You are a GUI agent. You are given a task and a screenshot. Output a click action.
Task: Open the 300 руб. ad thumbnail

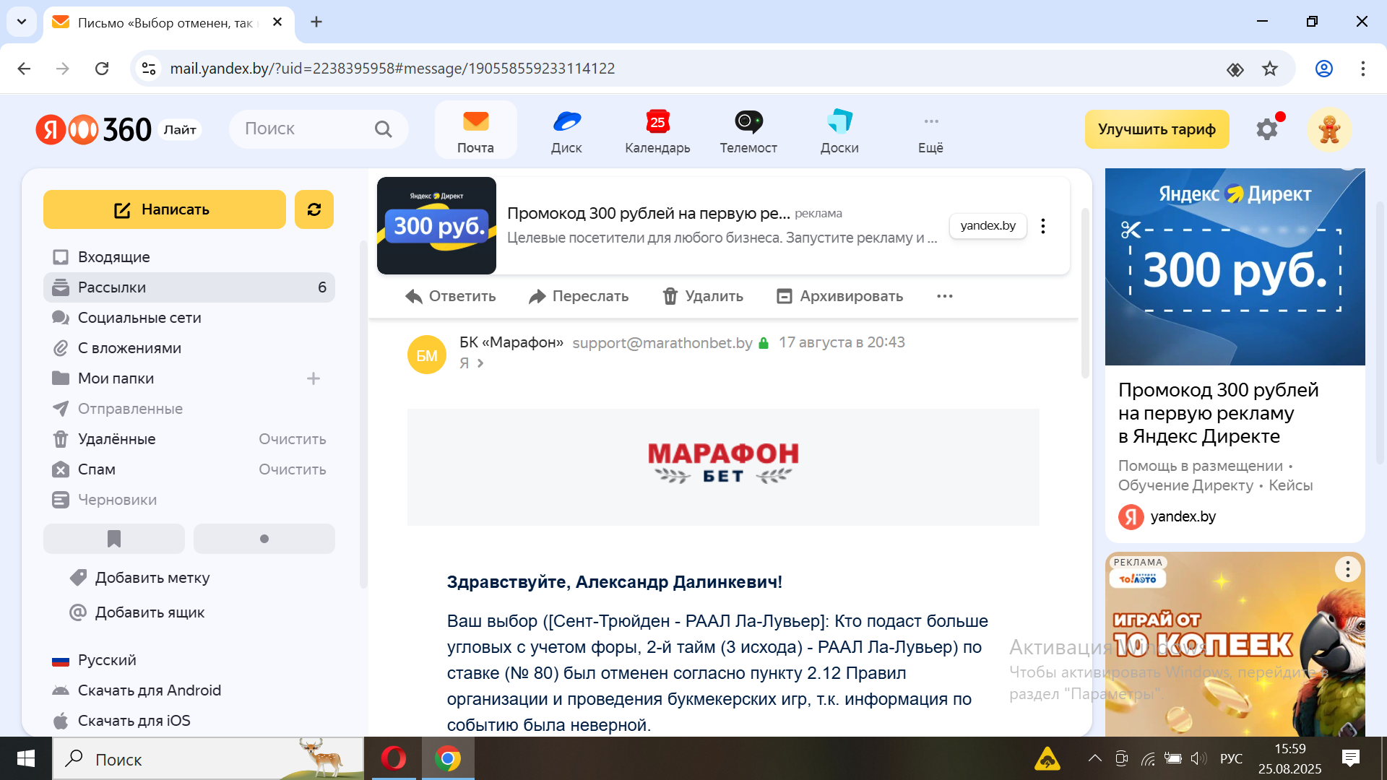[436, 225]
